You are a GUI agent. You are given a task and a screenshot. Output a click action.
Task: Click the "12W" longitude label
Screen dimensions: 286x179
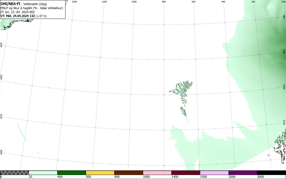pos(104,2)
